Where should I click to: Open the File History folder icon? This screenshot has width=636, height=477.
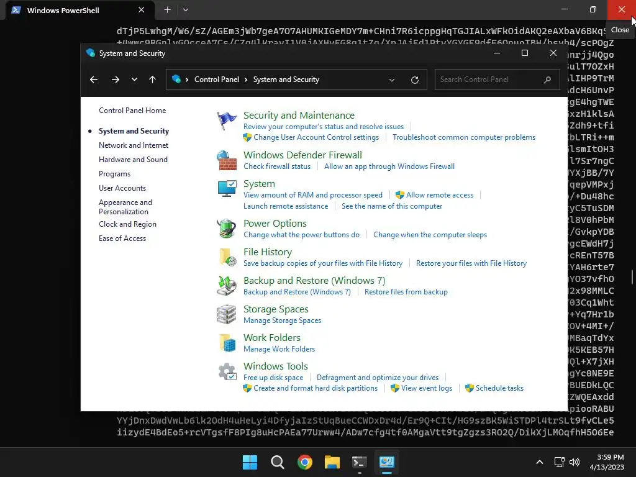227,257
